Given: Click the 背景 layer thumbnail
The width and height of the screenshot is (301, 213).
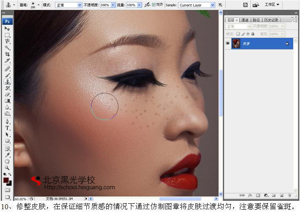Looking at the screenshot, I should (236, 43).
